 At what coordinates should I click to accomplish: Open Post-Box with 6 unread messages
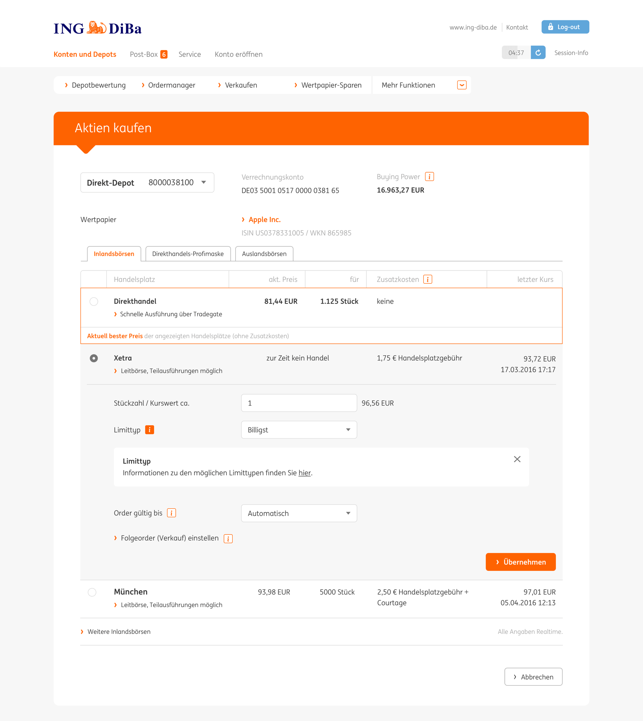[148, 54]
